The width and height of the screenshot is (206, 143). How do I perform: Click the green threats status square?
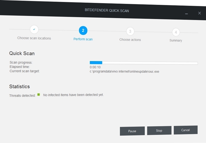[39, 95]
